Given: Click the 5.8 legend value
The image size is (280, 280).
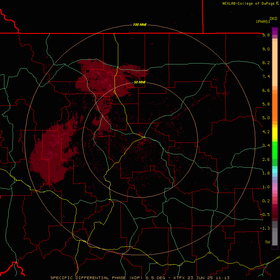Looking at the screenshot, I should [x=266, y=104].
